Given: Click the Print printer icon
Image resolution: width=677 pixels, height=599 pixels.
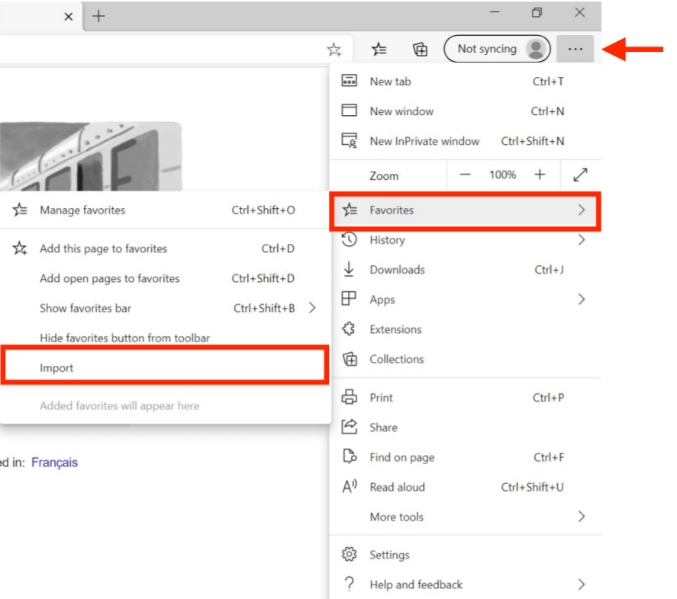Looking at the screenshot, I should click(x=349, y=397).
